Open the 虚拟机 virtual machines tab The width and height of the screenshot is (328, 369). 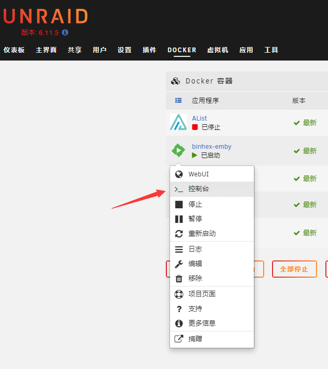(218, 50)
